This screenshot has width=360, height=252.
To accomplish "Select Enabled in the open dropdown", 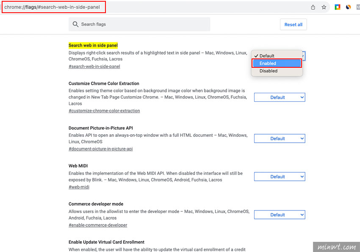I will point(277,64).
